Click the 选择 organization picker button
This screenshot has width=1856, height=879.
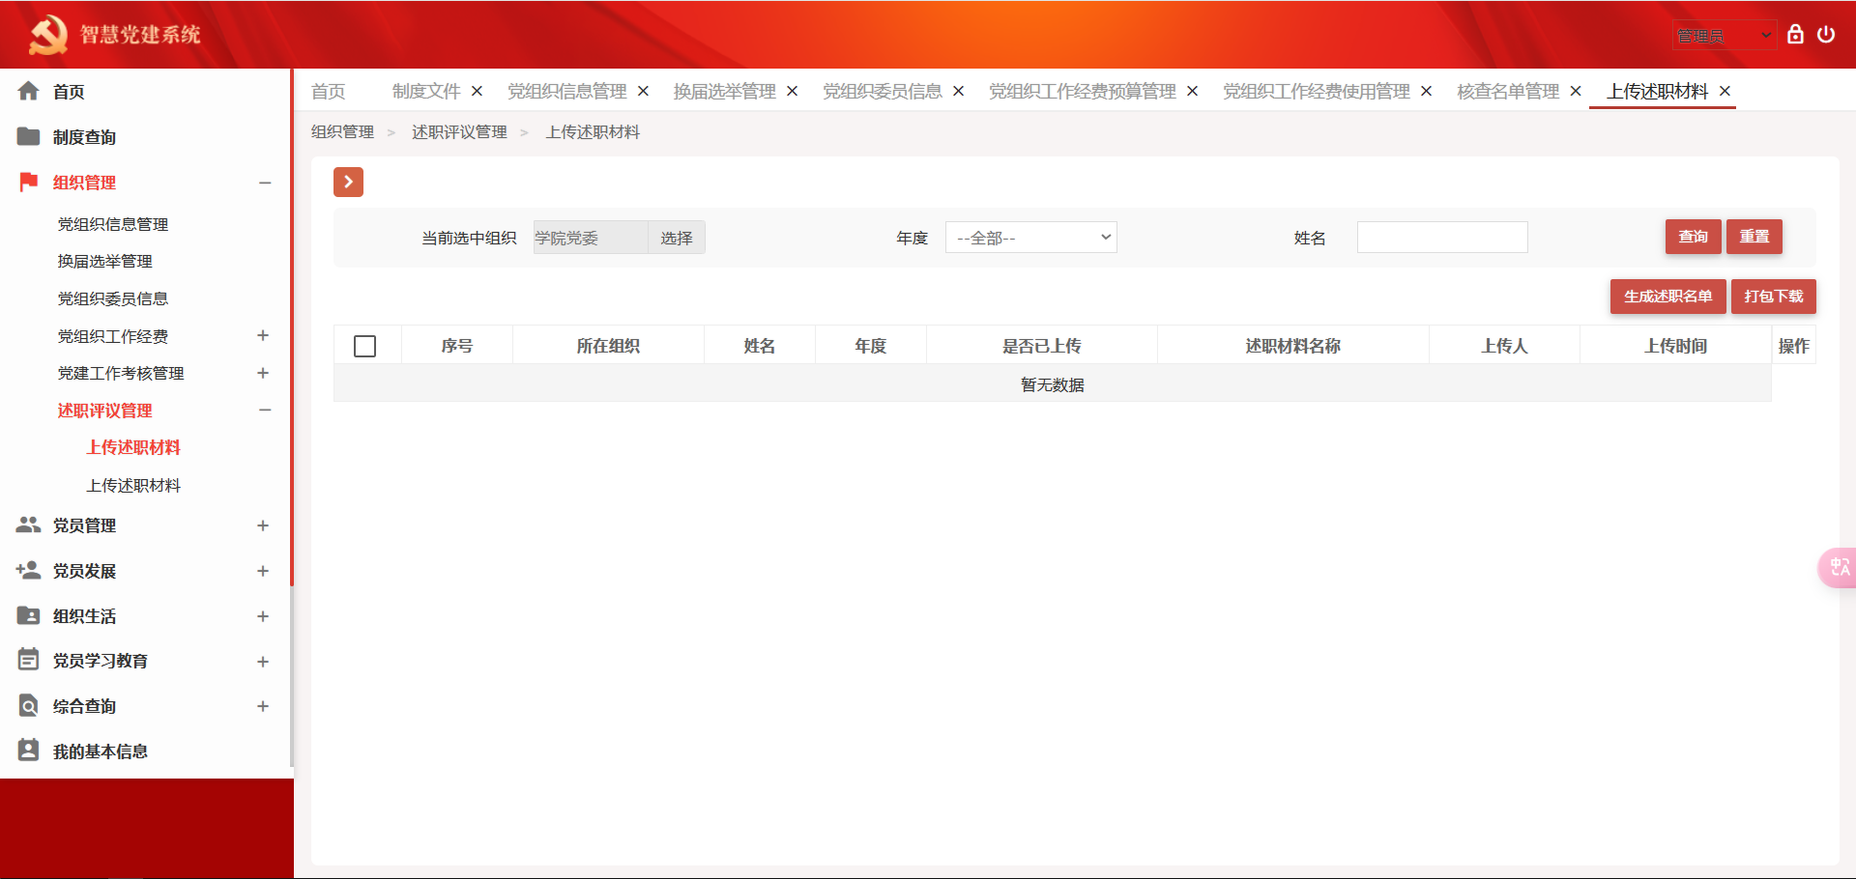point(677,238)
